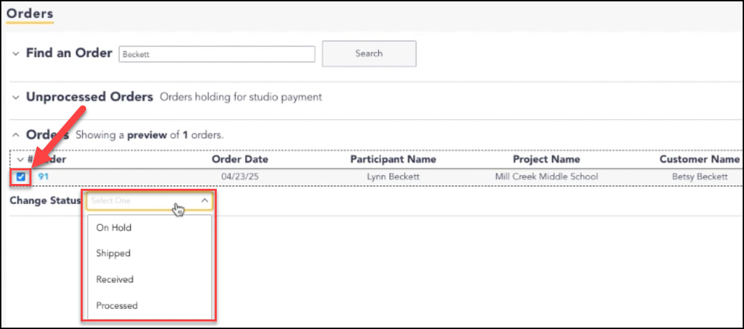Expand the Unprocessed Orders section chevron
The image size is (744, 329).
[x=16, y=97]
